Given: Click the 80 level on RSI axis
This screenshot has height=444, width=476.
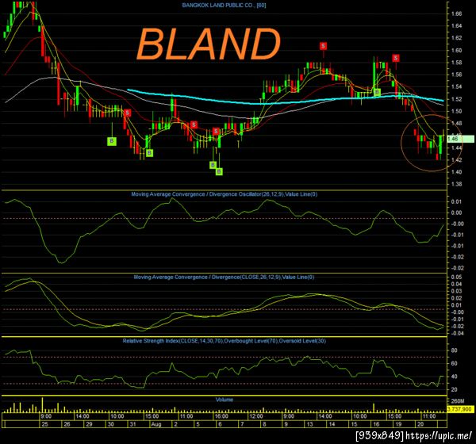Looking at the screenshot, I should click(x=454, y=350).
